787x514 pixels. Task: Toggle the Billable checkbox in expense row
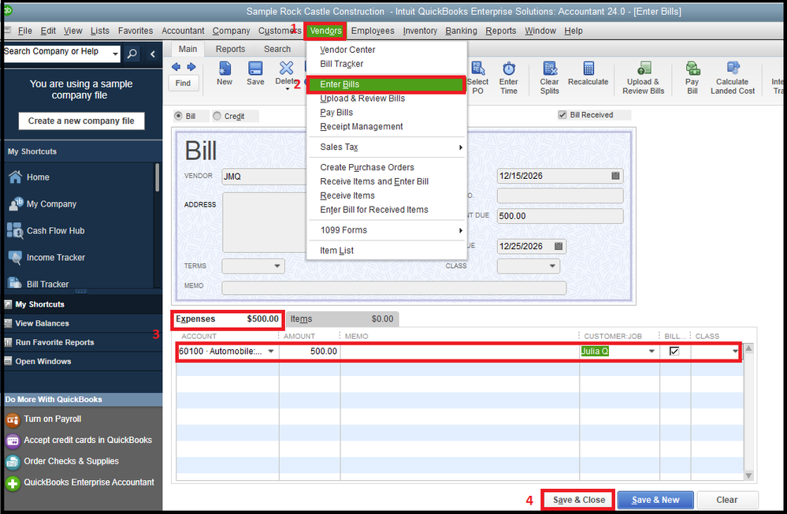674,352
